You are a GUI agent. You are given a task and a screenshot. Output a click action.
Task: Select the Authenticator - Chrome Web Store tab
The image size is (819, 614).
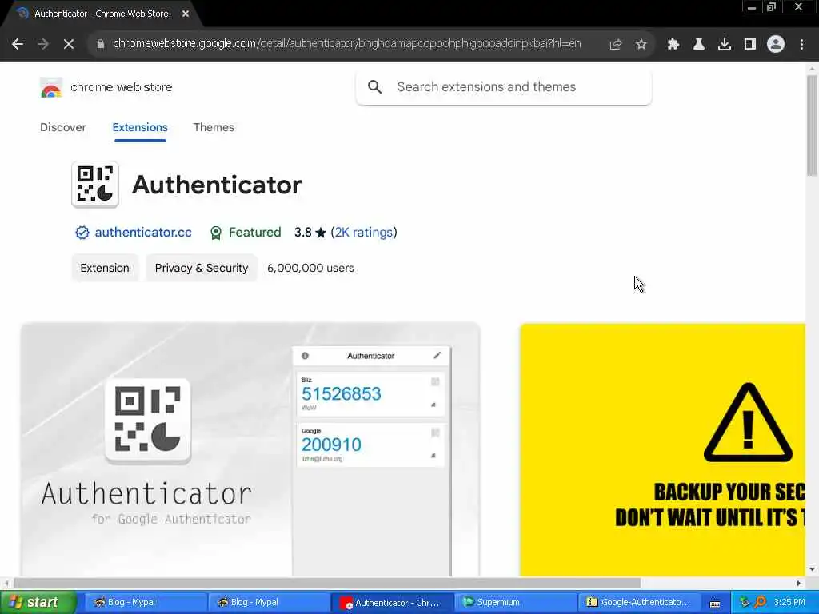102,14
